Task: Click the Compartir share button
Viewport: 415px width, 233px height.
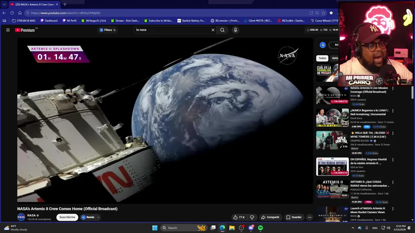Action: point(270,217)
